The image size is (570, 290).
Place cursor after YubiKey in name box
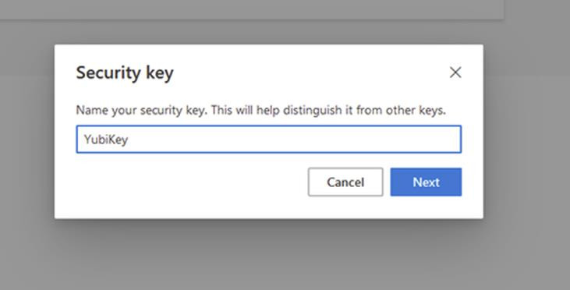point(129,140)
